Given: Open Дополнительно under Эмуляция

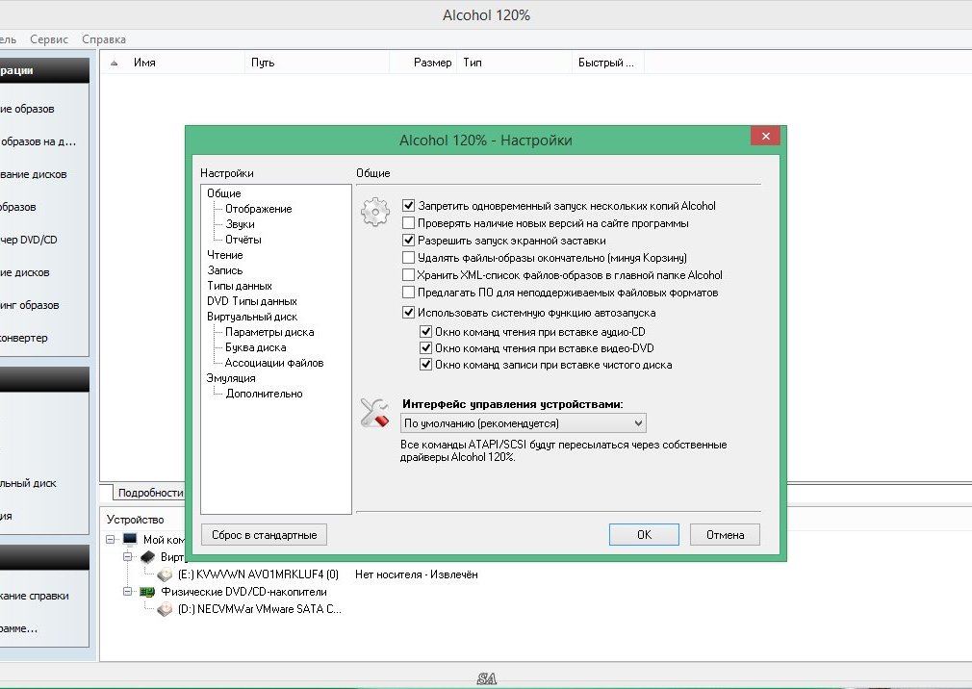Looking at the screenshot, I should 264,395.
